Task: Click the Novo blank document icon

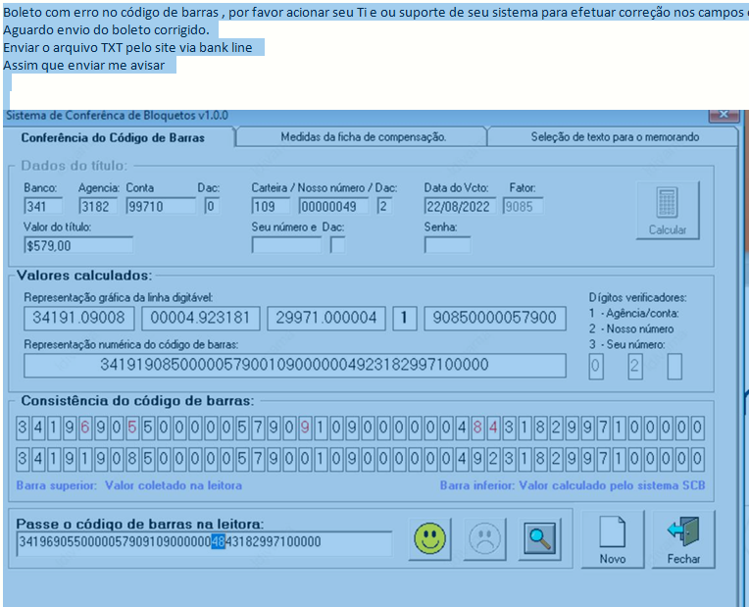Action: point(613,539)
